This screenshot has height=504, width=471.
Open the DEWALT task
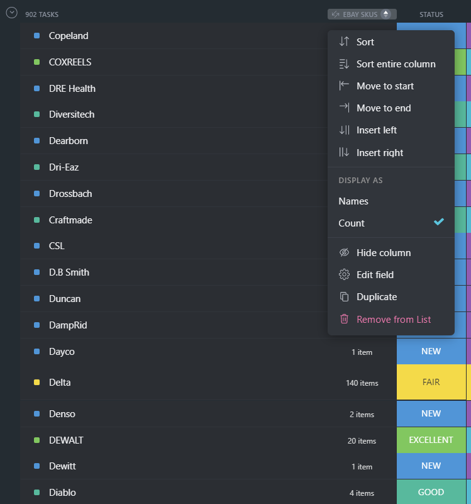point(67,440)
